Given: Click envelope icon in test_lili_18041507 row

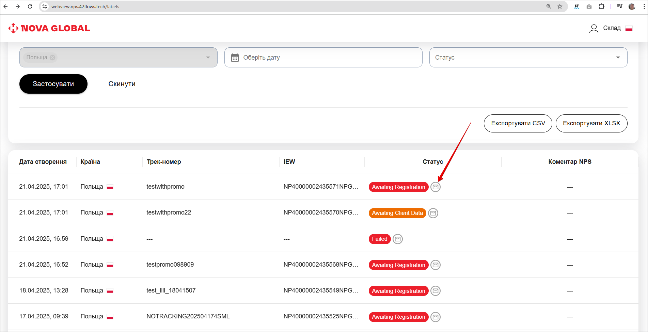Looking at the screenshot, I should pyautogui.click(x=435, y=291).
